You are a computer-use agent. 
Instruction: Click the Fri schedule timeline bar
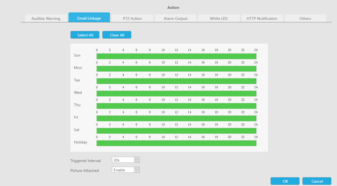[177, 118]
